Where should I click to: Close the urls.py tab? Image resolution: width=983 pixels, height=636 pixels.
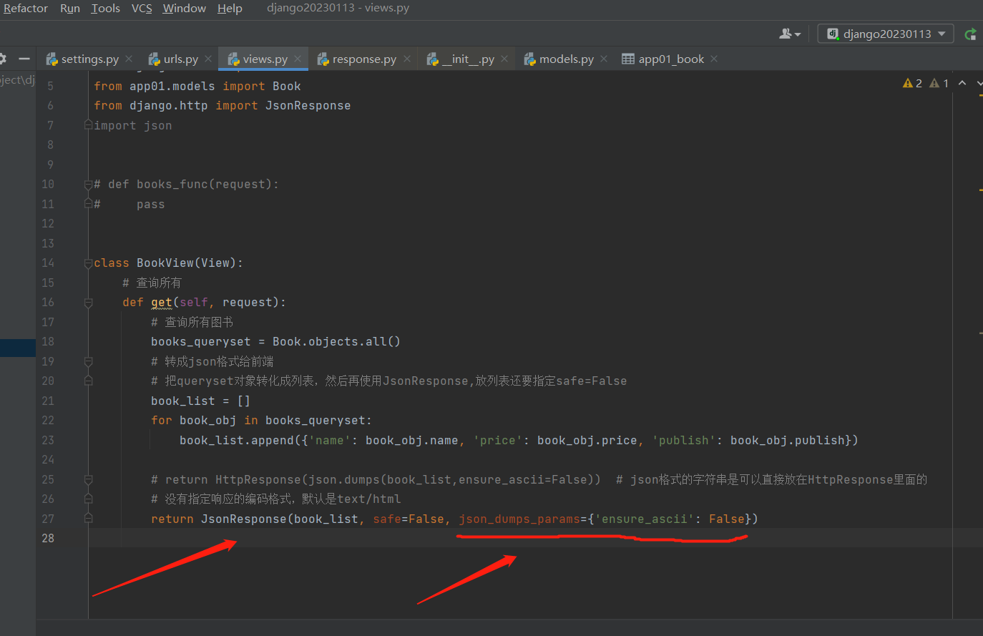[x=208, y=59]
